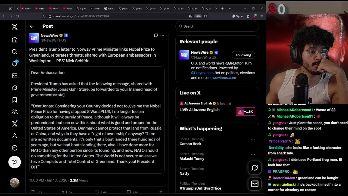Open a new browser tab with plus

tap(222, 8)
